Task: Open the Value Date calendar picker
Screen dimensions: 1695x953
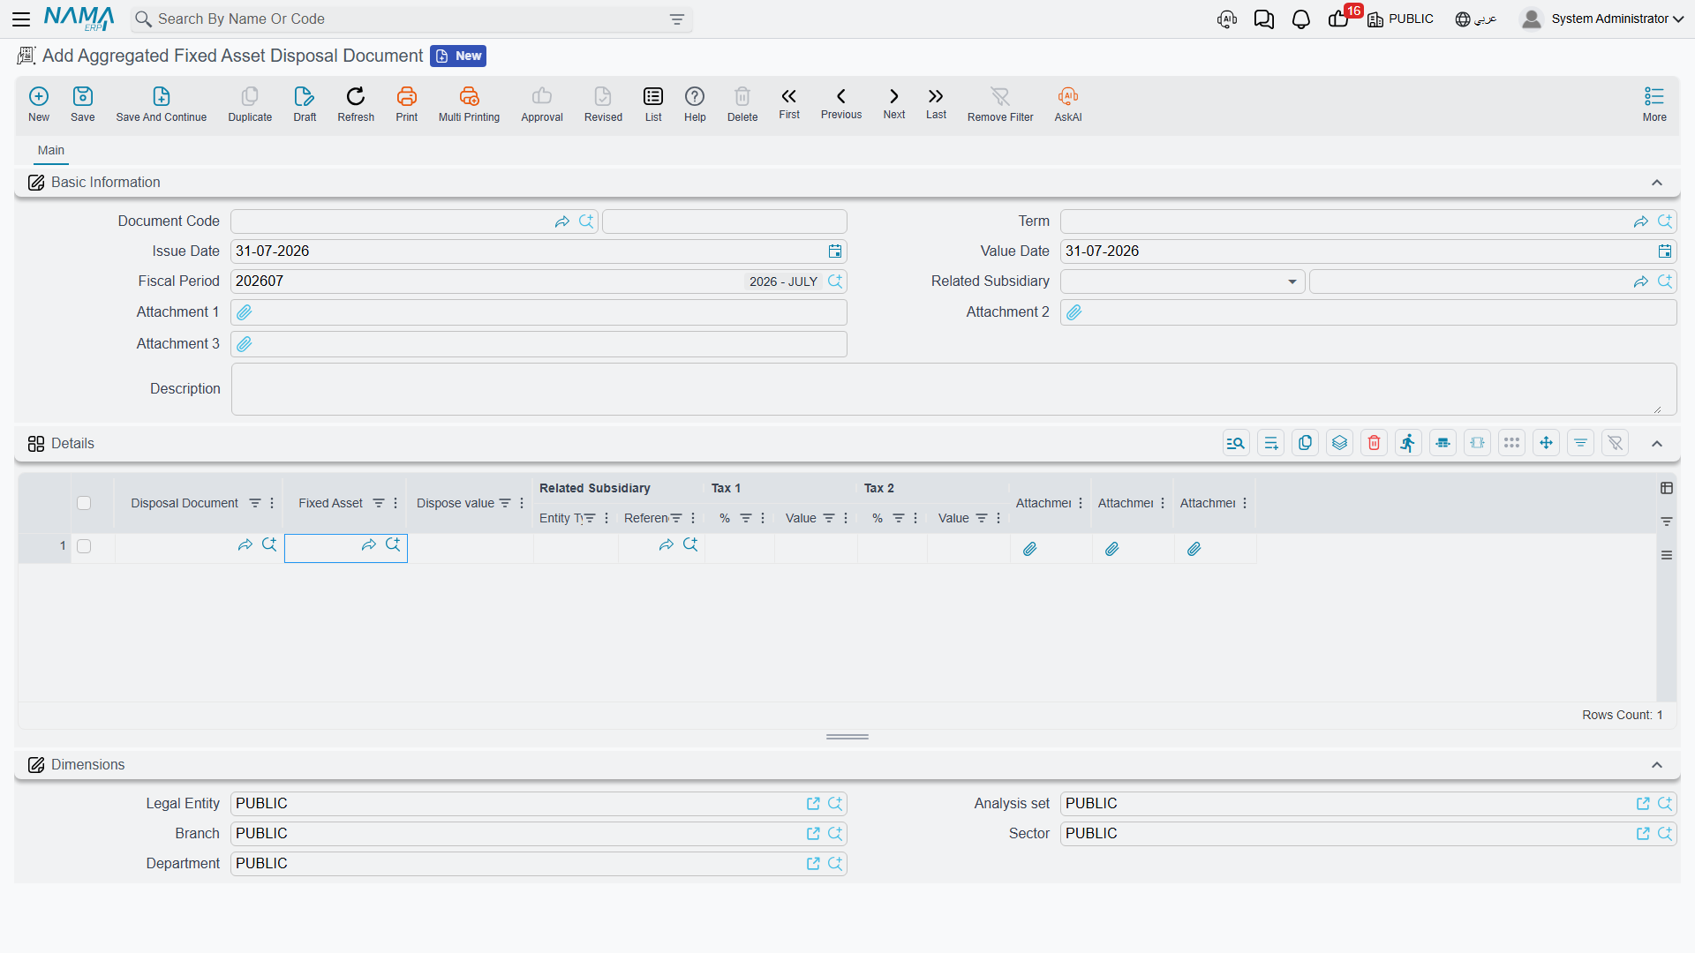Action: (x=1665, y=251)
